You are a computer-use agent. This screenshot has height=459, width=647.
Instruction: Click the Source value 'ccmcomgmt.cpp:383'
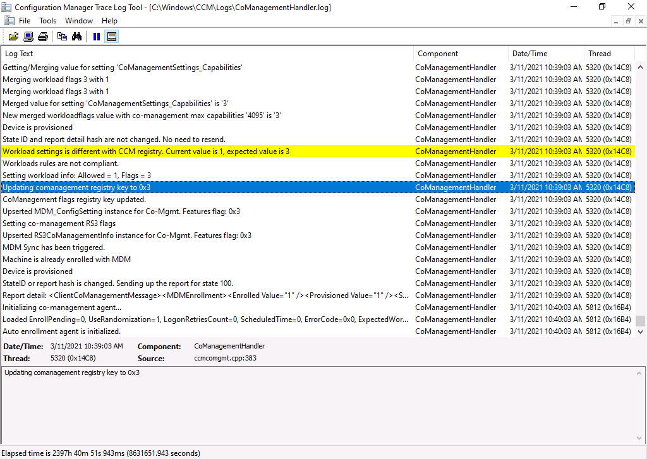tap(226, 359)
